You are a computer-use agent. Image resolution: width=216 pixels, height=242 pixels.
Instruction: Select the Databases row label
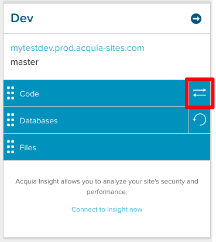pos(39,121)
